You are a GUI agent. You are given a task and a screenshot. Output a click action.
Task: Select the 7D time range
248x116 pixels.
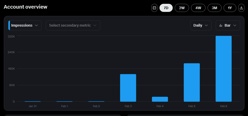(x=166, y=8)
